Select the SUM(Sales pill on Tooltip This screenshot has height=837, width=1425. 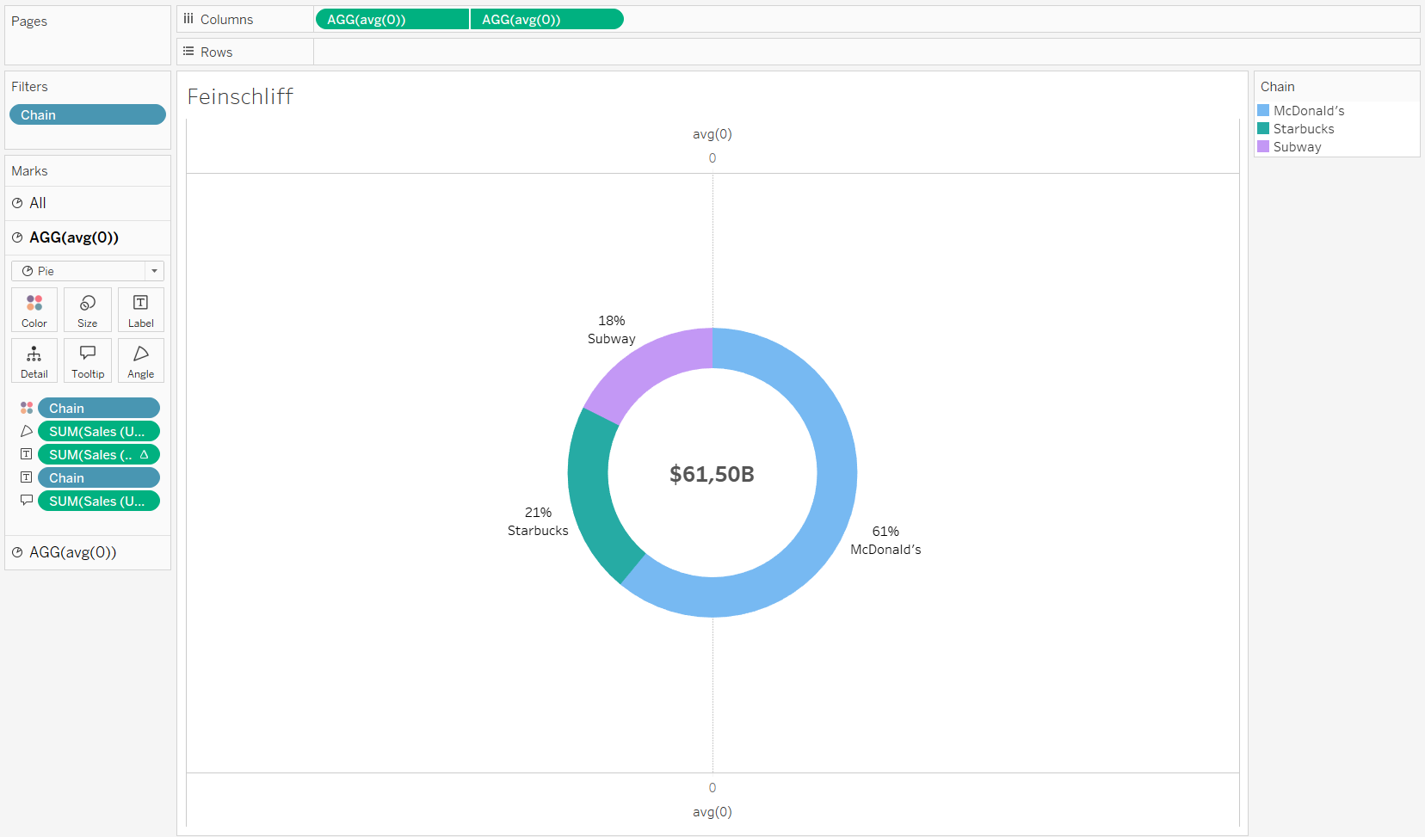pos(99,501)
